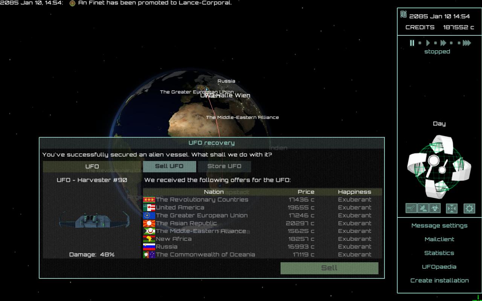Open the Mailclient

click(439, 239)
